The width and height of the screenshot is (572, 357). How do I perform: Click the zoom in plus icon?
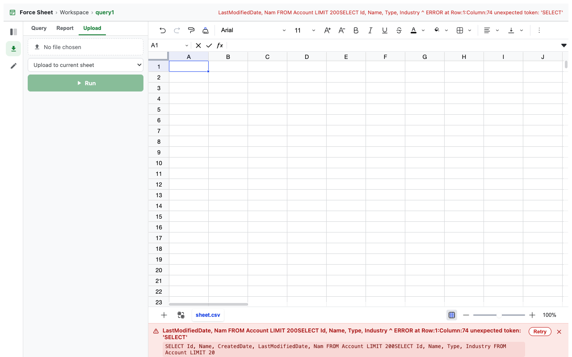coord(532,315)
